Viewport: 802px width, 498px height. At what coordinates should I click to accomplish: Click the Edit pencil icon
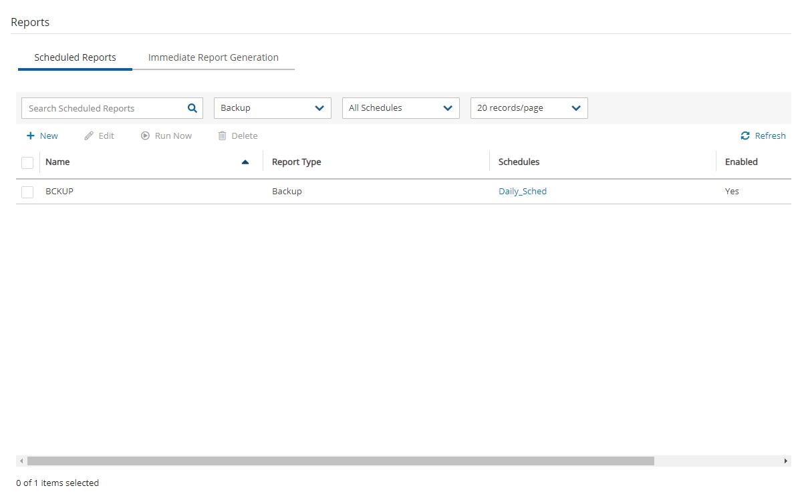[x=89, y=136]
